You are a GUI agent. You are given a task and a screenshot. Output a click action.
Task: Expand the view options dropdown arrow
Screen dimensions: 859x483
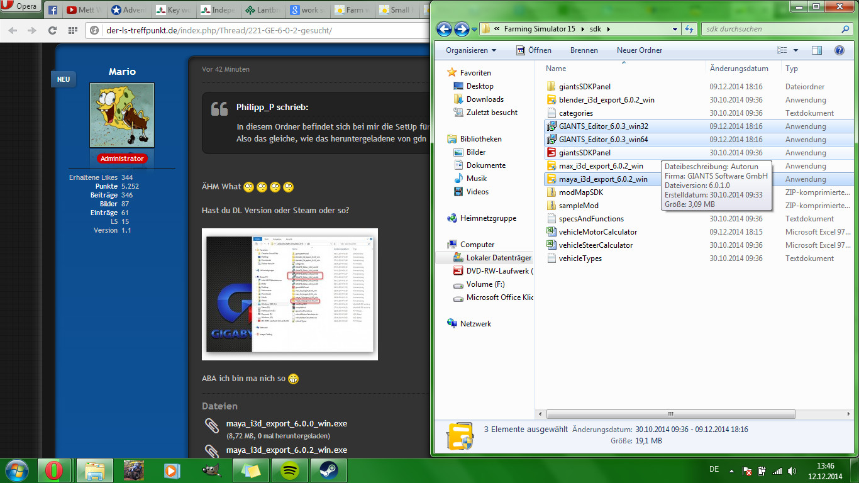(x=795, y=50)
